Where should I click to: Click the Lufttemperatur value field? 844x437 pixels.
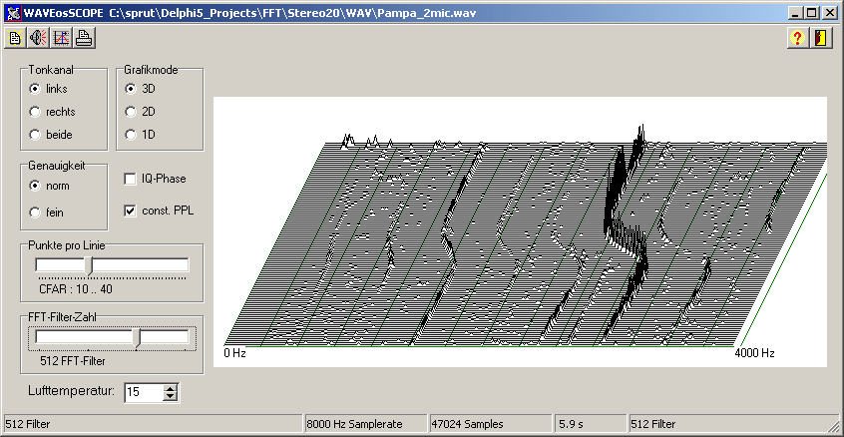point(142,392)
